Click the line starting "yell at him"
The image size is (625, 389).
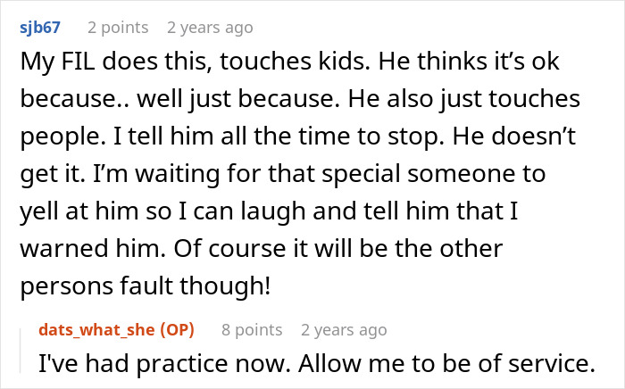(269, 211)
